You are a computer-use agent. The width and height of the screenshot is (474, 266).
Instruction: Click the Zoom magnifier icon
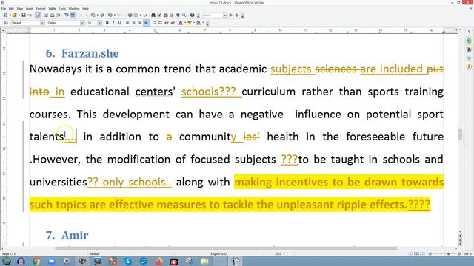184,15
